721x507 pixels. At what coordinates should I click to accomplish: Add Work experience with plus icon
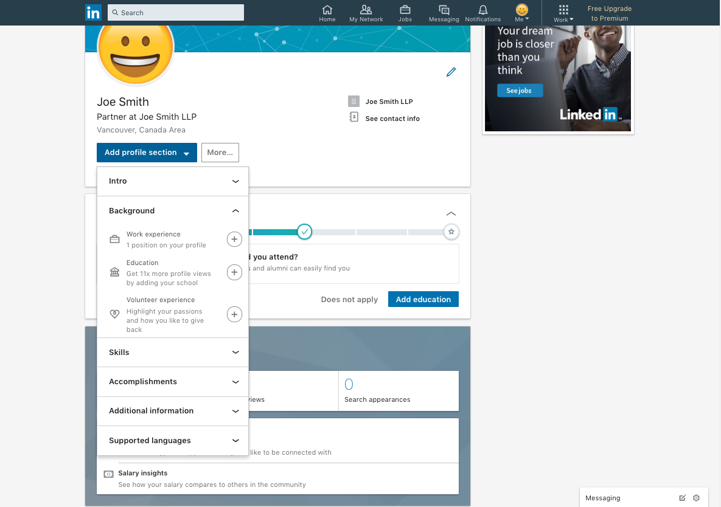pyautogui.click(x=234, y=240)
